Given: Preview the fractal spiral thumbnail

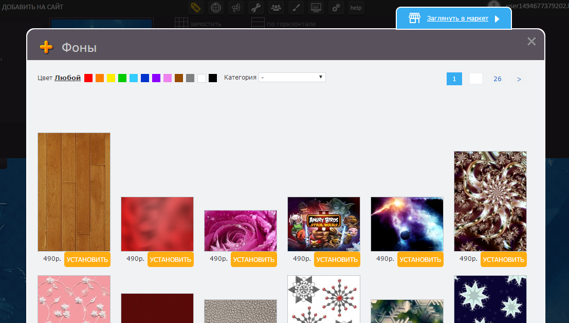Looking at the screenshot, I should [x=490, y=201].
